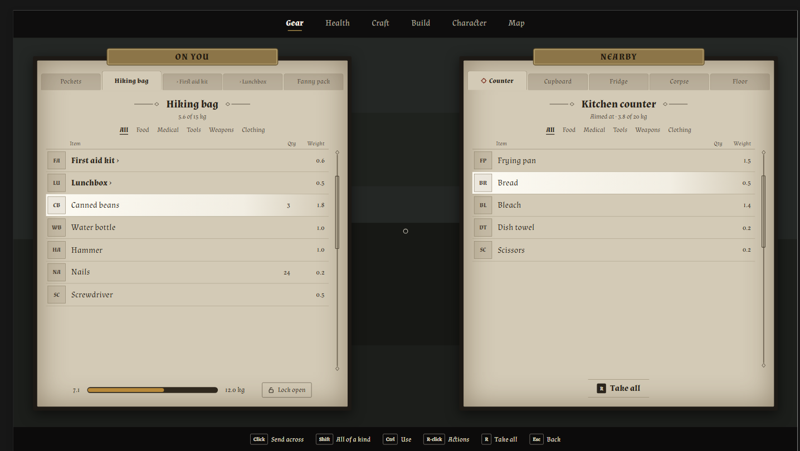Select the Hammer row name
800x451 pixels.
[x=87, y=250]
